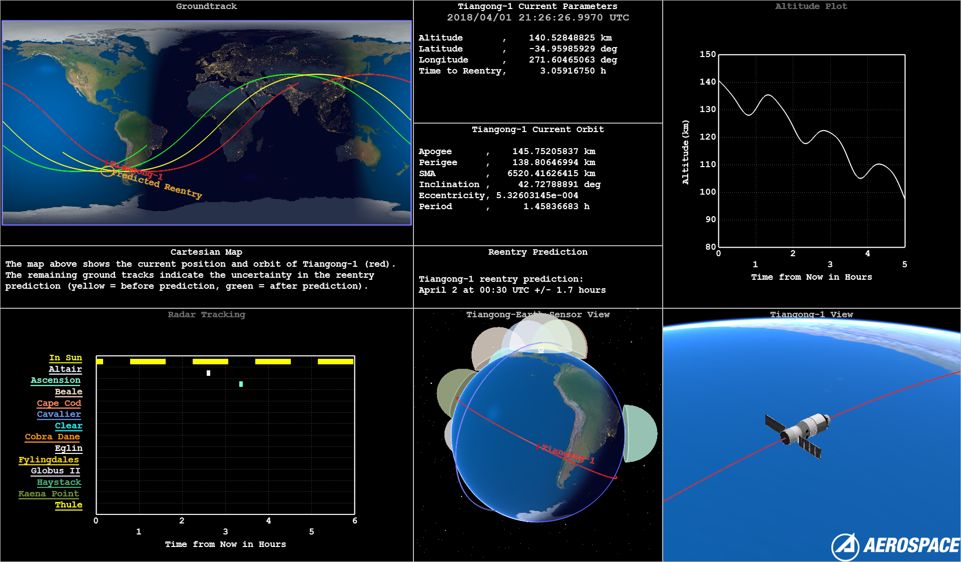Viewport: 961px width, 562px height.
Task: Click the orange predicted reentry circle marker
Action: (x=107, y=171)
